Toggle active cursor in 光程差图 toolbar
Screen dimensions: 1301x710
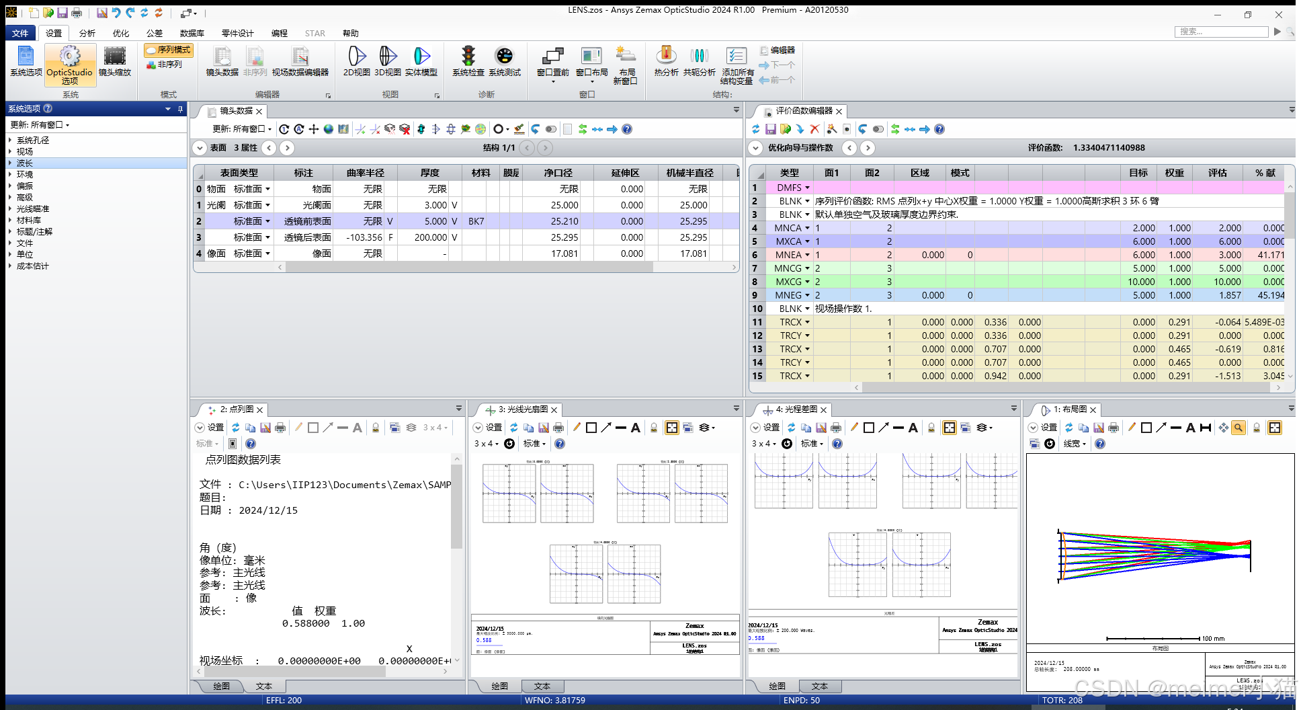pyautogui.click(x=950, y=428)
